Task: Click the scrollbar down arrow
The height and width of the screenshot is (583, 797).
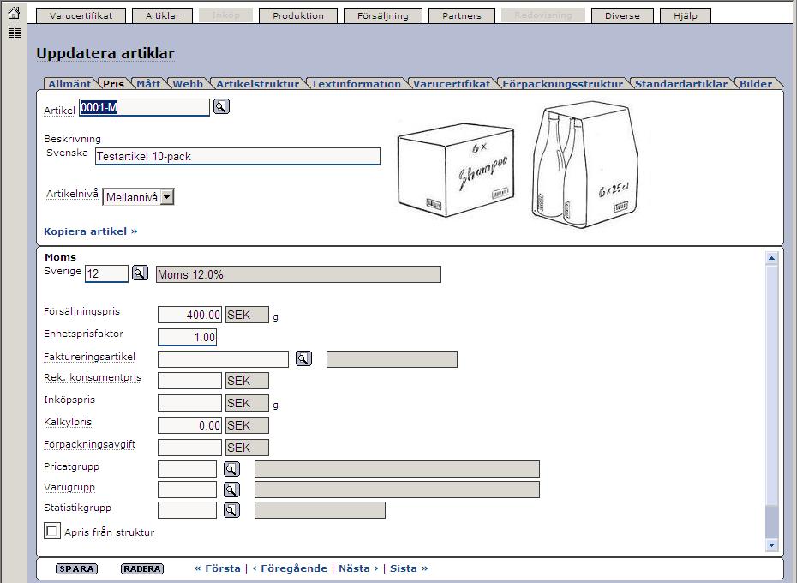Action: point(771,544)
